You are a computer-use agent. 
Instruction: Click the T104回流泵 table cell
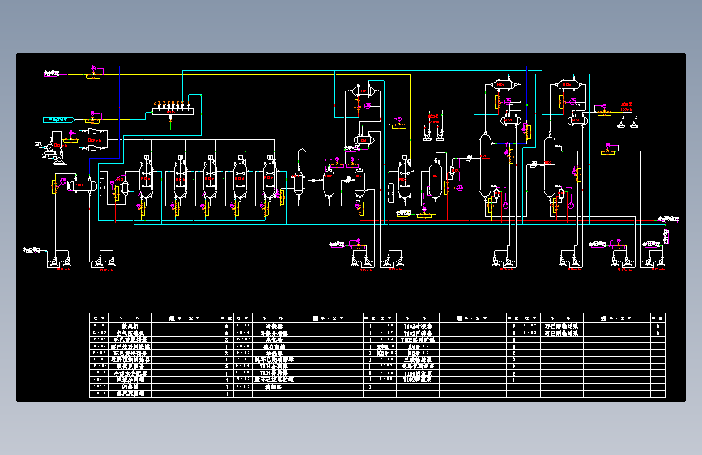pos(418,373)
